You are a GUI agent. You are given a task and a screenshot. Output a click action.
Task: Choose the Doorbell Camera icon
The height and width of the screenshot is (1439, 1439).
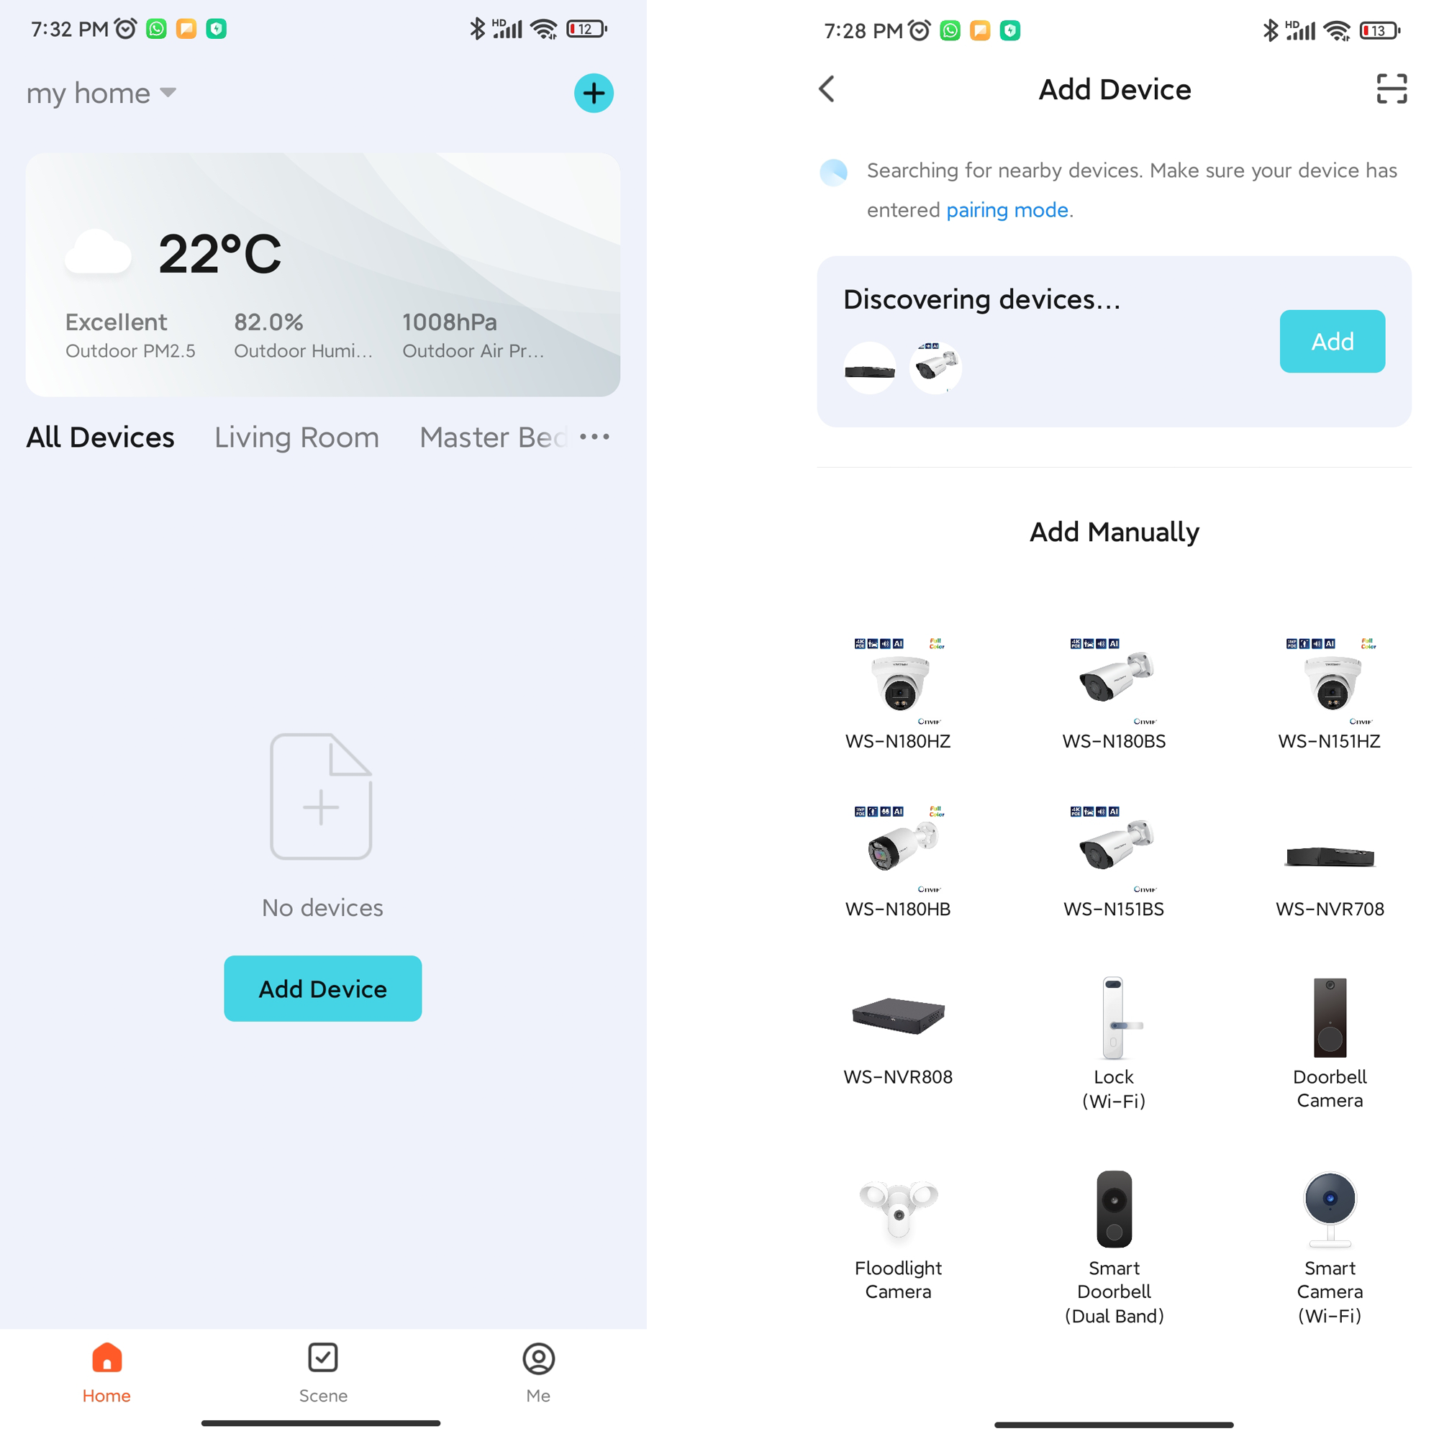[1330, 1017]
